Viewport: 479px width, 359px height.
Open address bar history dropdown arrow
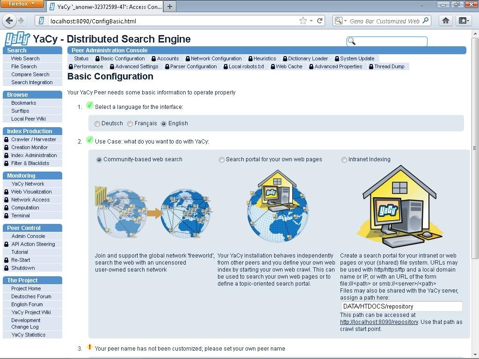pos(311,21)
